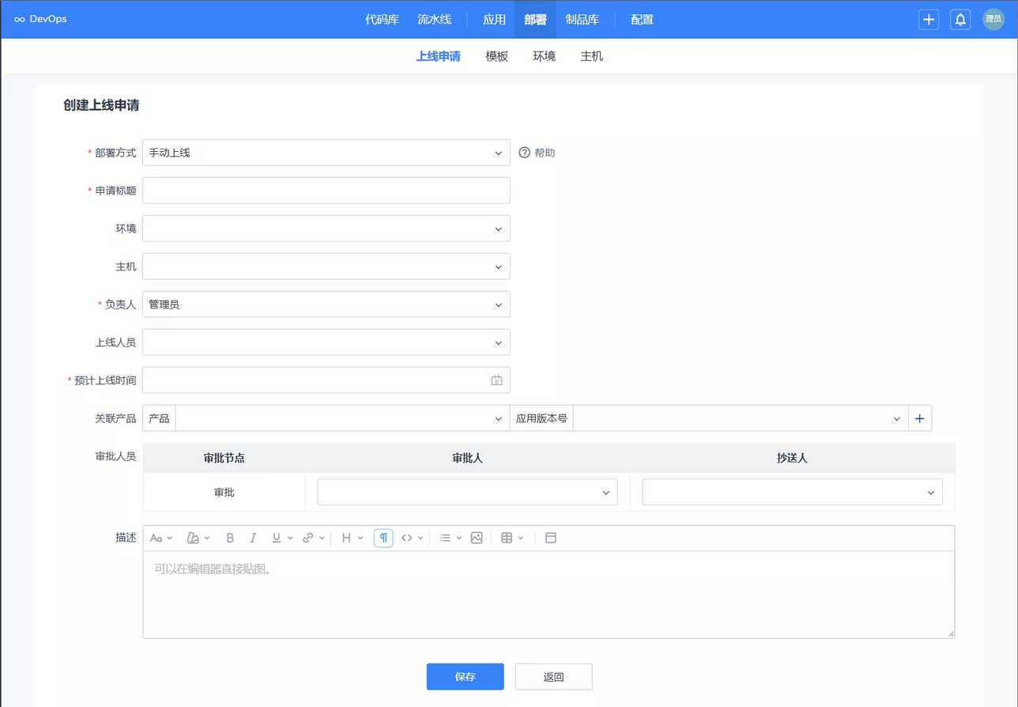Click the help question mark icon
Viewport: 1018px width, 707px height.
pyautogui.click(x=524, y=153)
